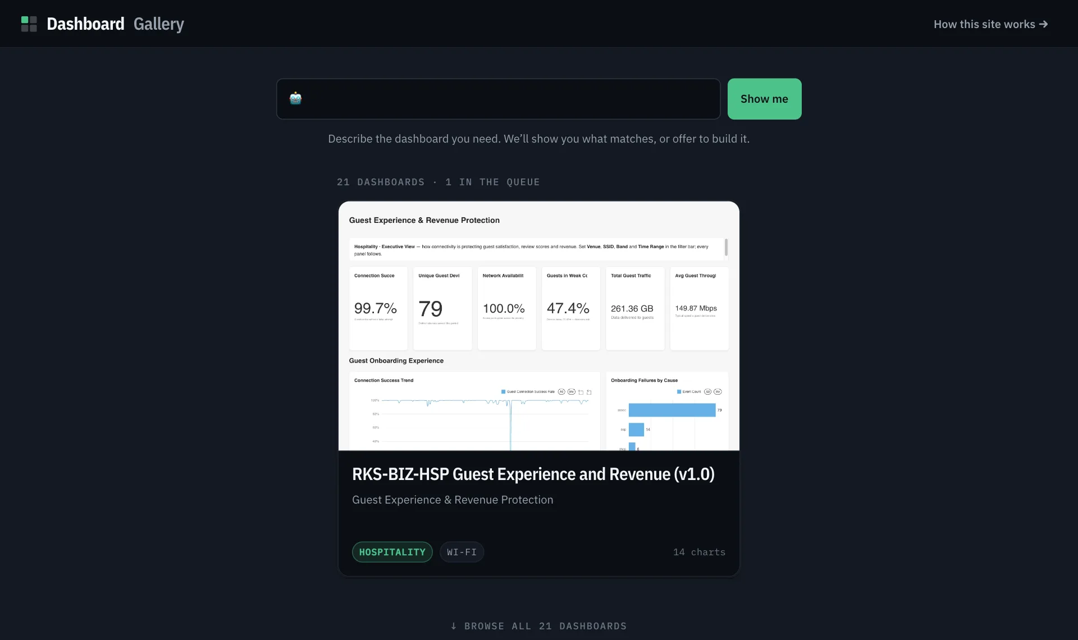
Task: Click the '21 DASHBOARDS · 1 IN THE QUEUE' label
Action: click(x=438, y=182)
